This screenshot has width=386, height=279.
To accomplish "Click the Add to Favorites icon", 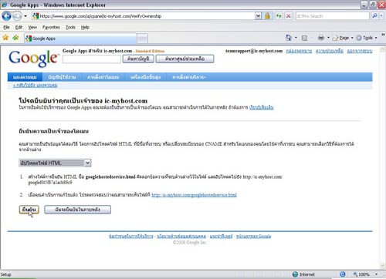I will [15, 38].
